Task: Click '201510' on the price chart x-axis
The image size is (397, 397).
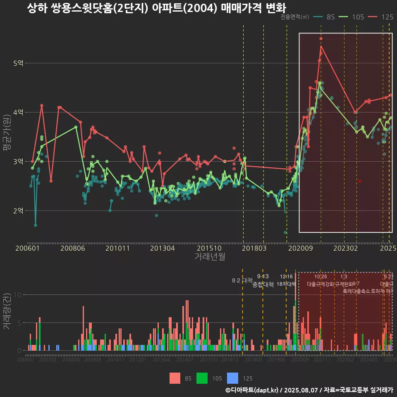Action: click(209, 248)
